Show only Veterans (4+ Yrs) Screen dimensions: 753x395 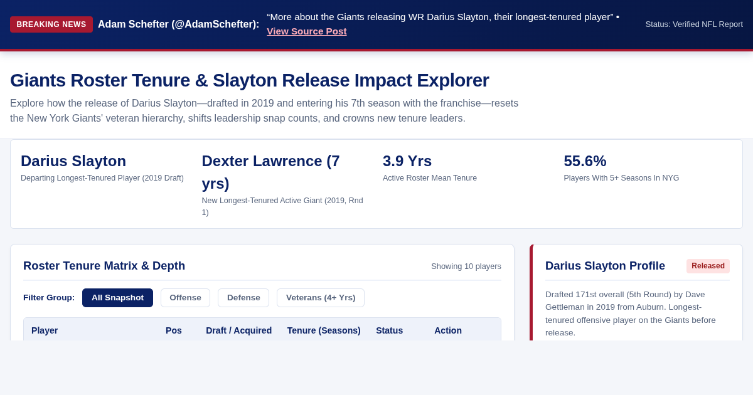coord(321,298)
